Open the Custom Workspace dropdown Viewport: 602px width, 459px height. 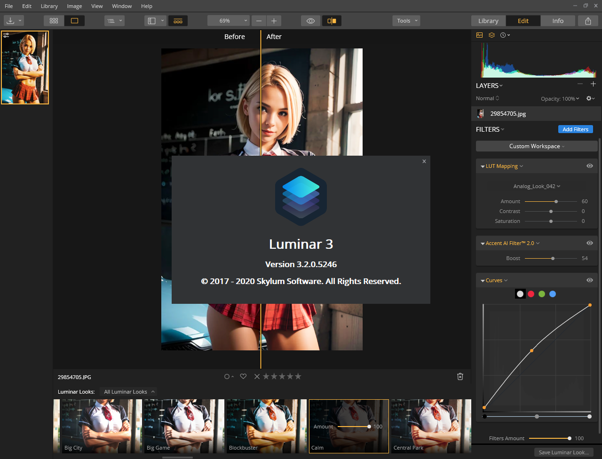click(537, 146)
